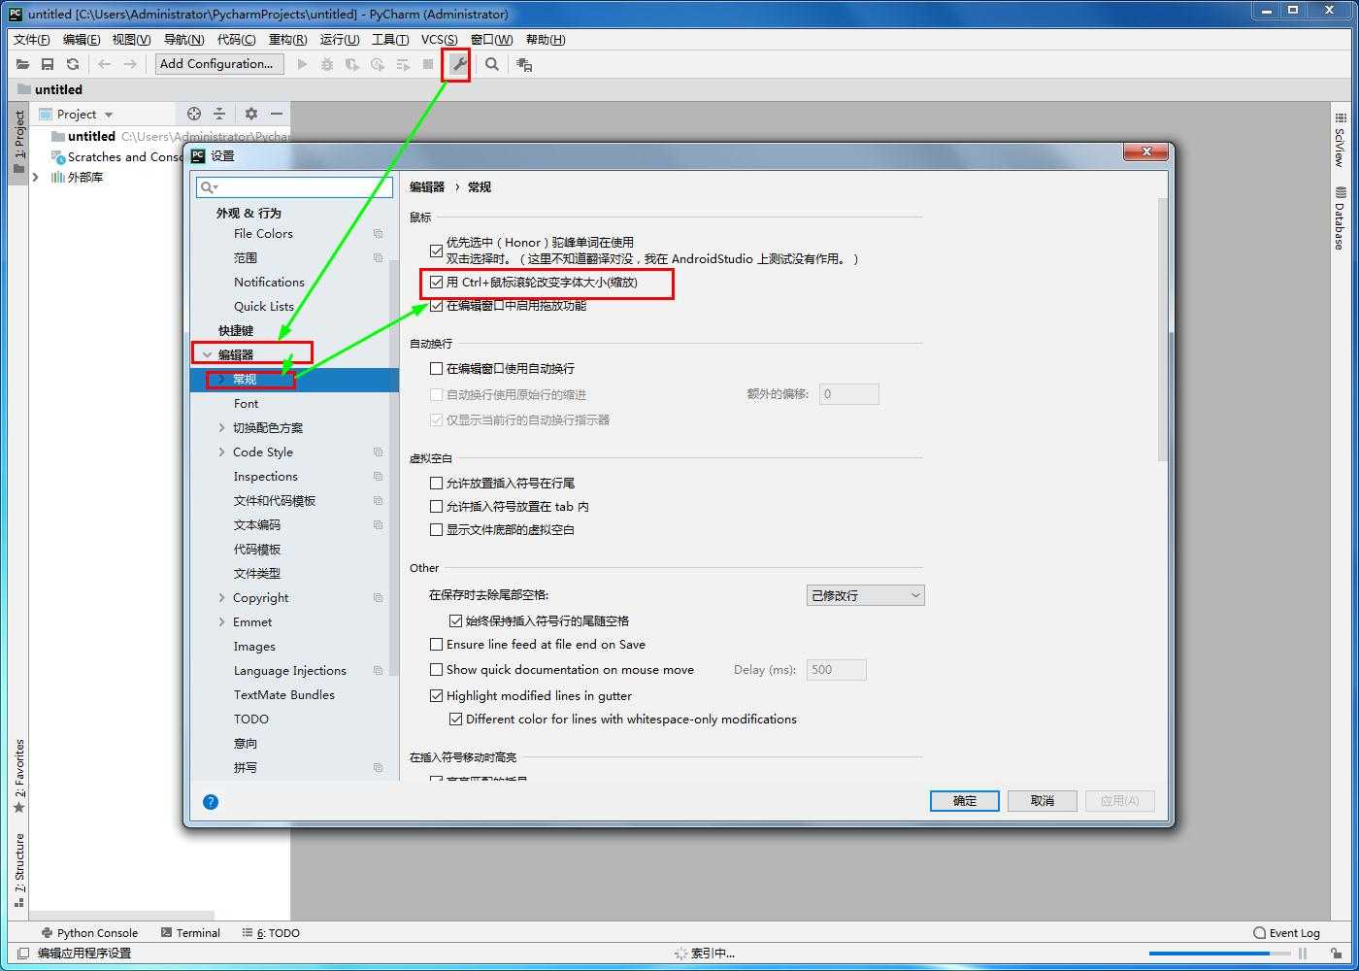Enable soft wraps in editor window checkbox
Viewport: 1359px width, 971px height.
pos(437,369)
